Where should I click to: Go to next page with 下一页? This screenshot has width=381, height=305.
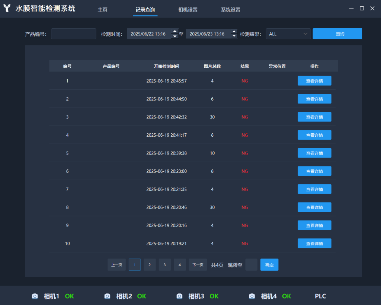(198, 265)
